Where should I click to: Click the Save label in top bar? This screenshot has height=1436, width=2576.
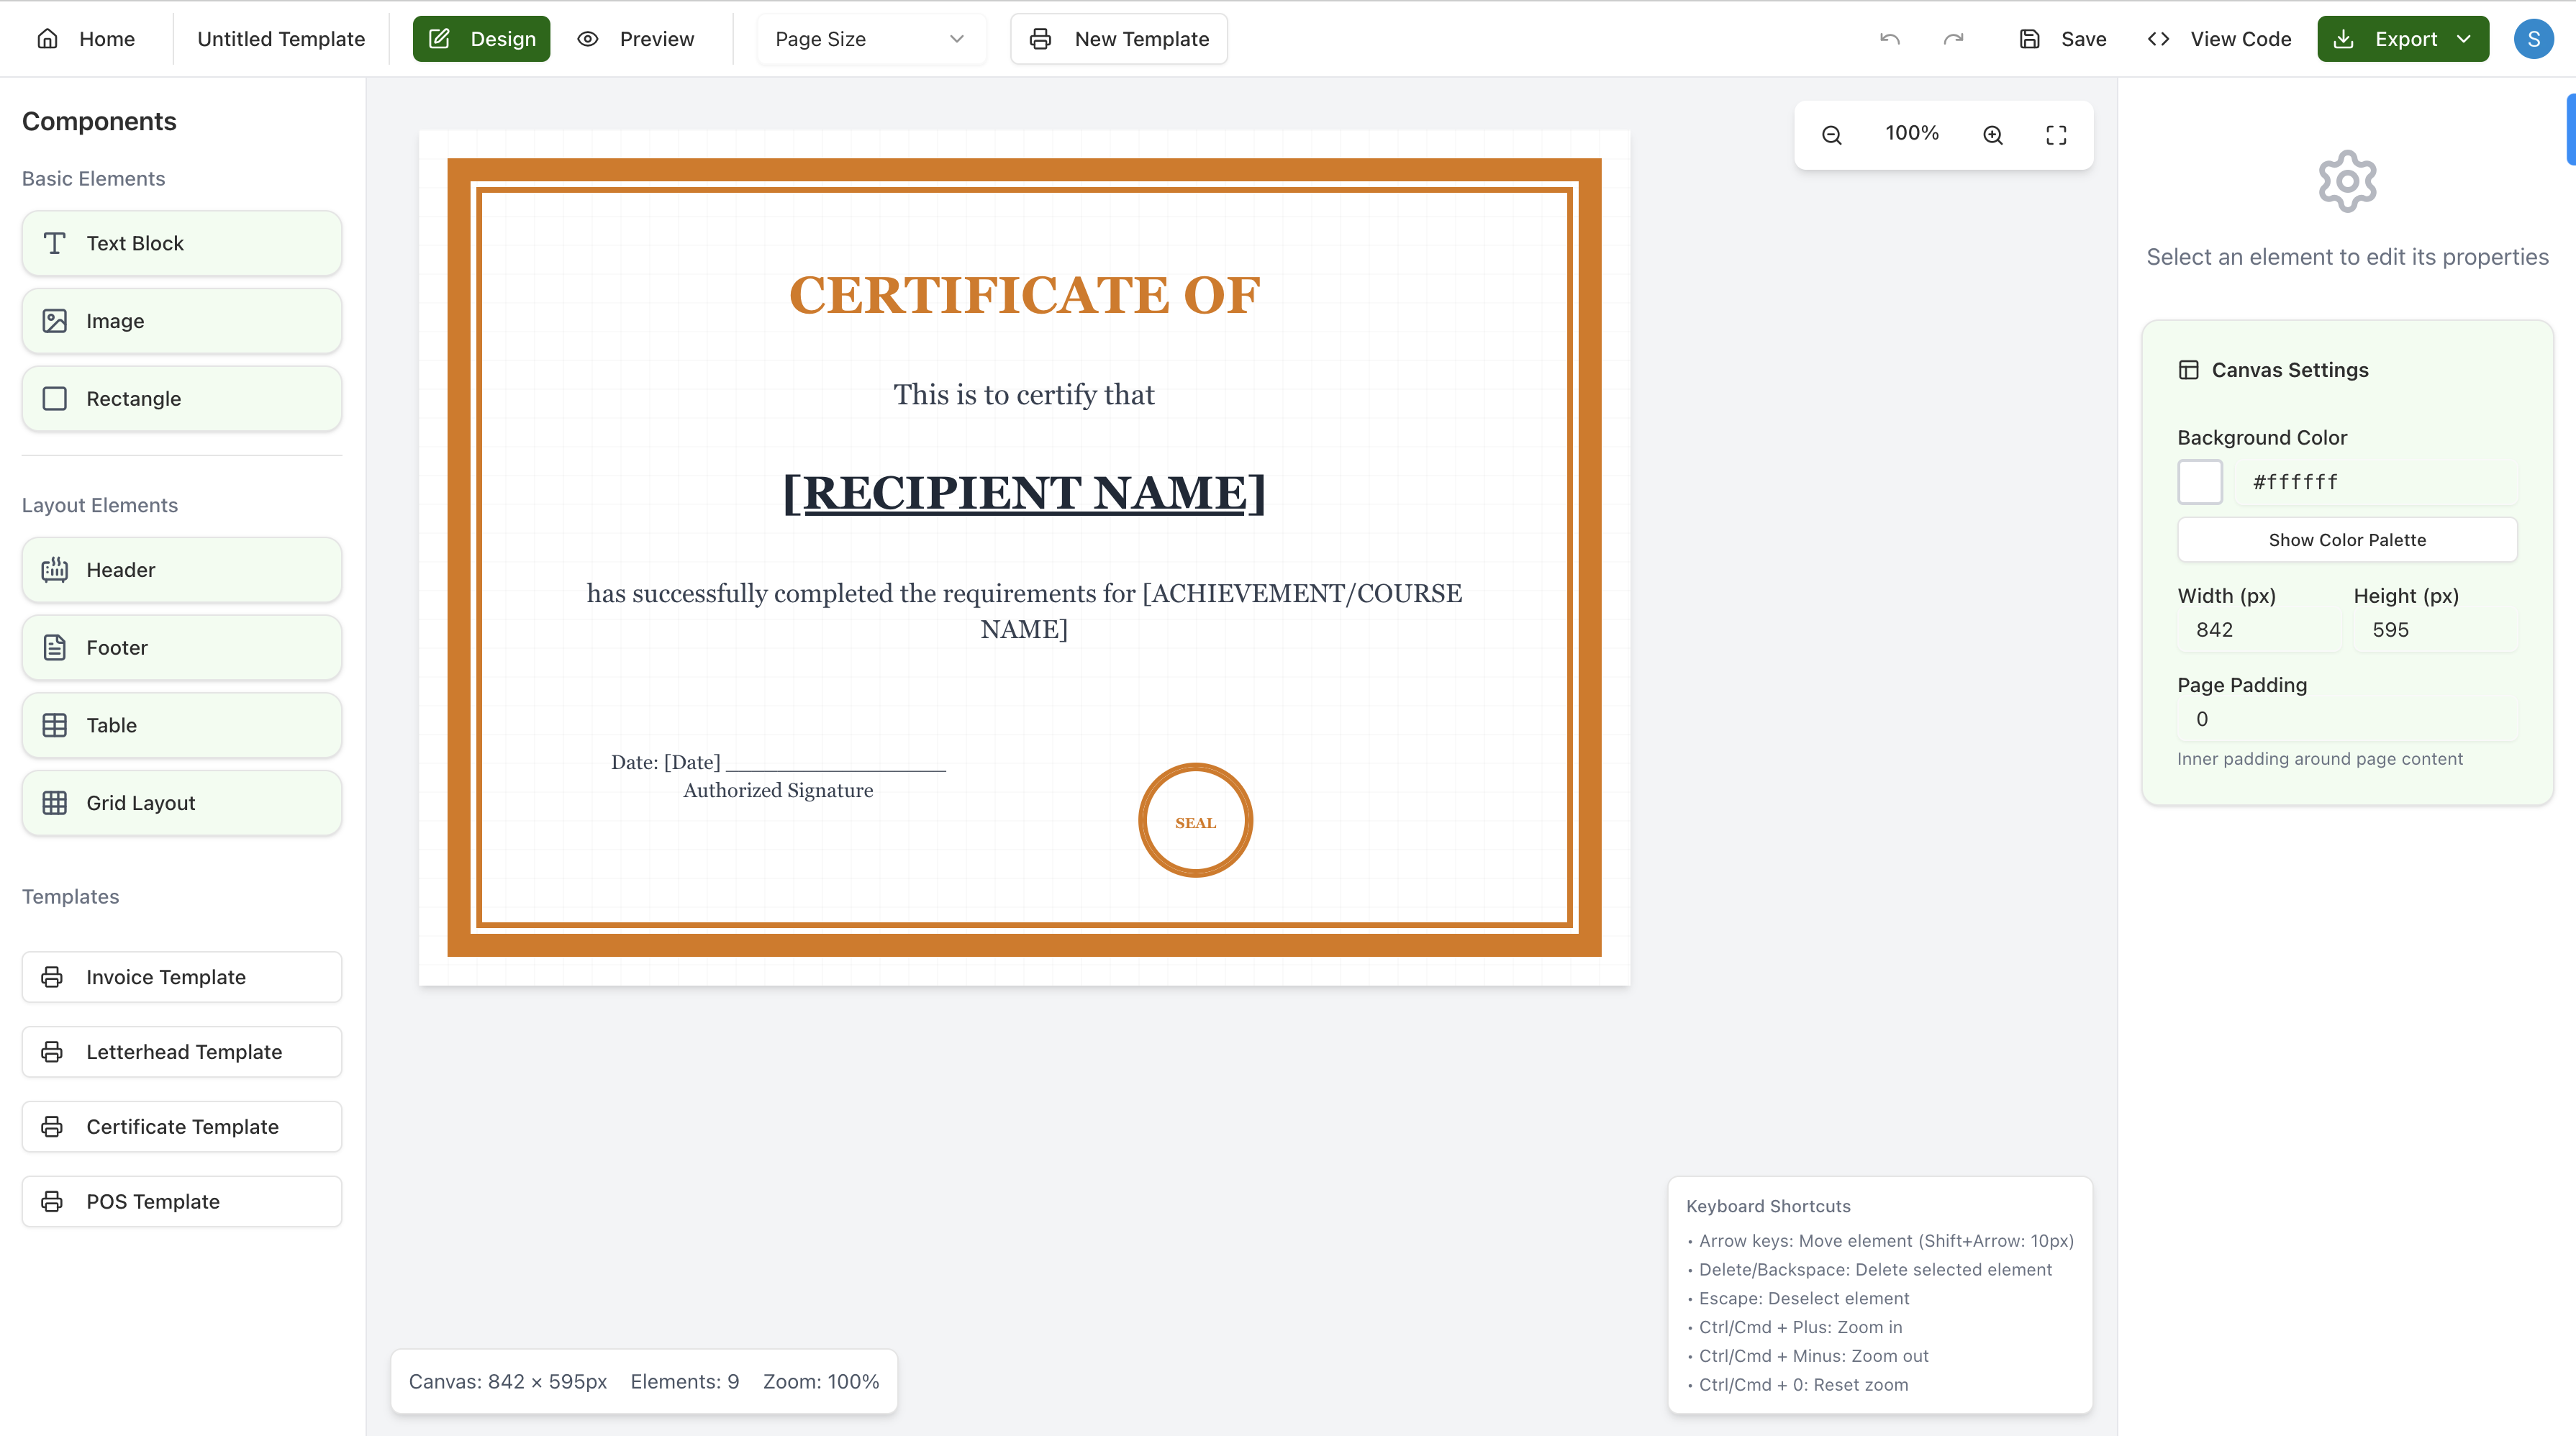2084,39
